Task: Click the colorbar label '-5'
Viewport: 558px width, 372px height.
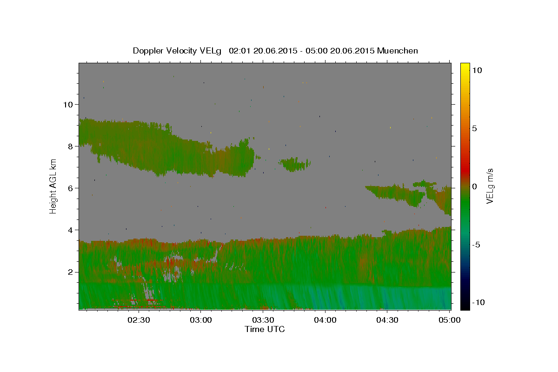Action: coord(477,245)
